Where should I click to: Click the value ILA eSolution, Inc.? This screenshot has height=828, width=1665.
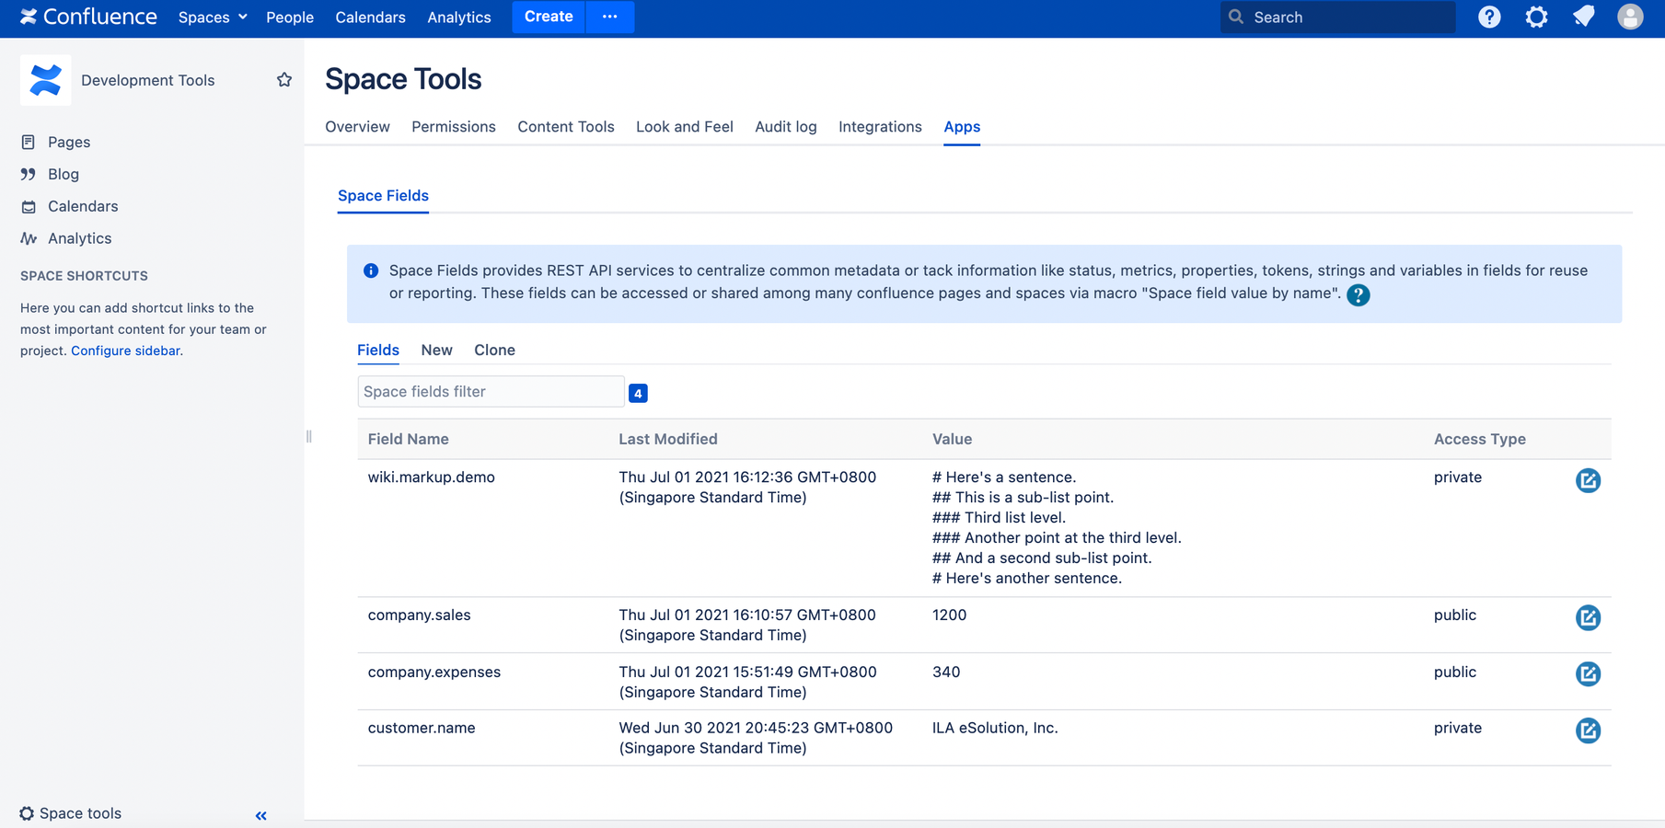pos(995,728)
